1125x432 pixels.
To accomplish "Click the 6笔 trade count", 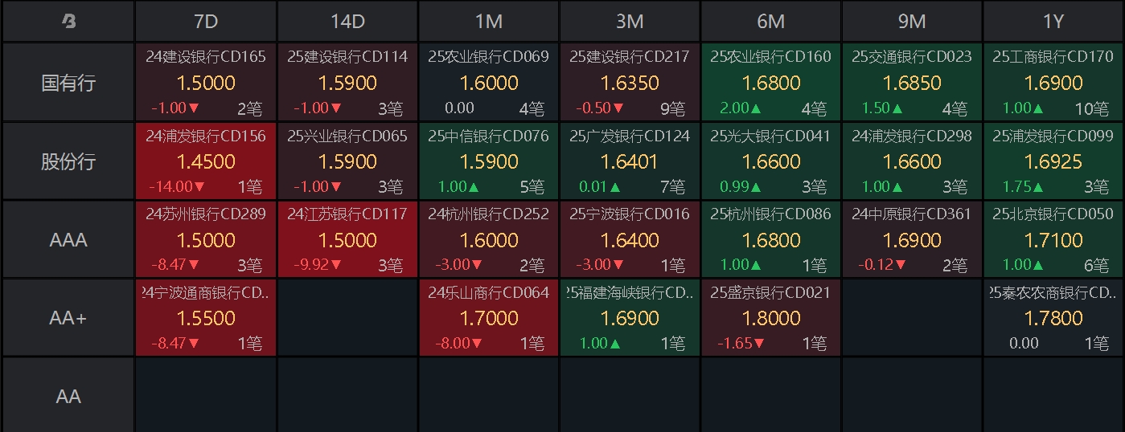I will (x=1096, y=265).
